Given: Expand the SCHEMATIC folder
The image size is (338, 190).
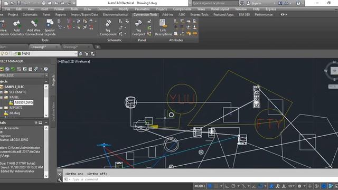Looking at the screenshot, I should click(x=1, y=92).
